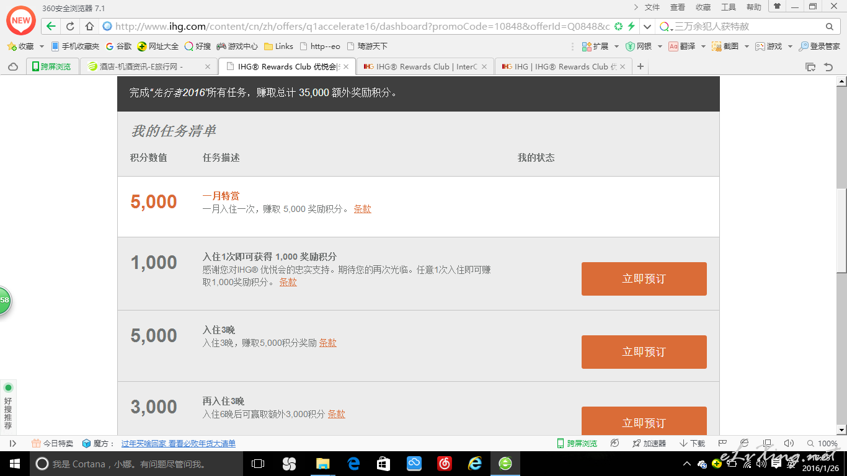Open the 帮助 menu
The width and height of the screenshot is (847, 476).
point(754,7)
